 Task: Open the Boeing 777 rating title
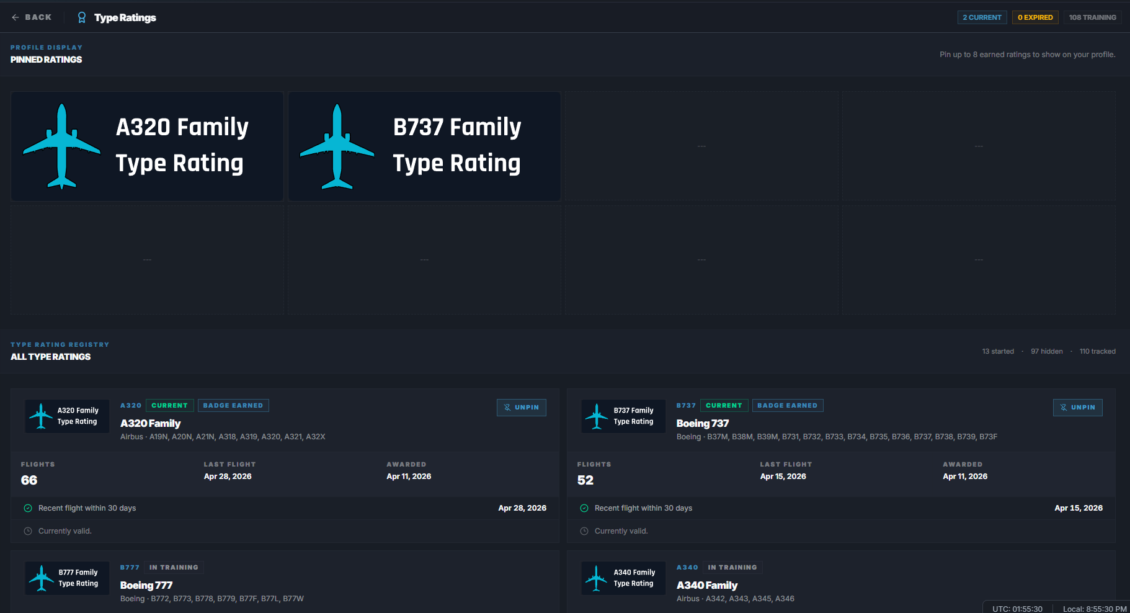tap(146, 585)
